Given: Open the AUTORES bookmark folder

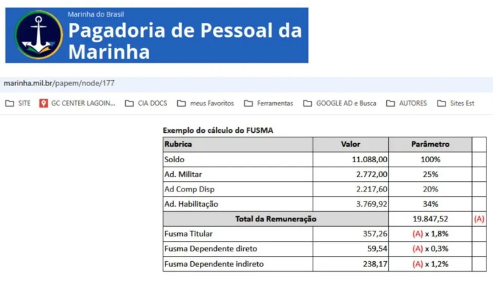Looking at the screenshot, I should 406,103.
